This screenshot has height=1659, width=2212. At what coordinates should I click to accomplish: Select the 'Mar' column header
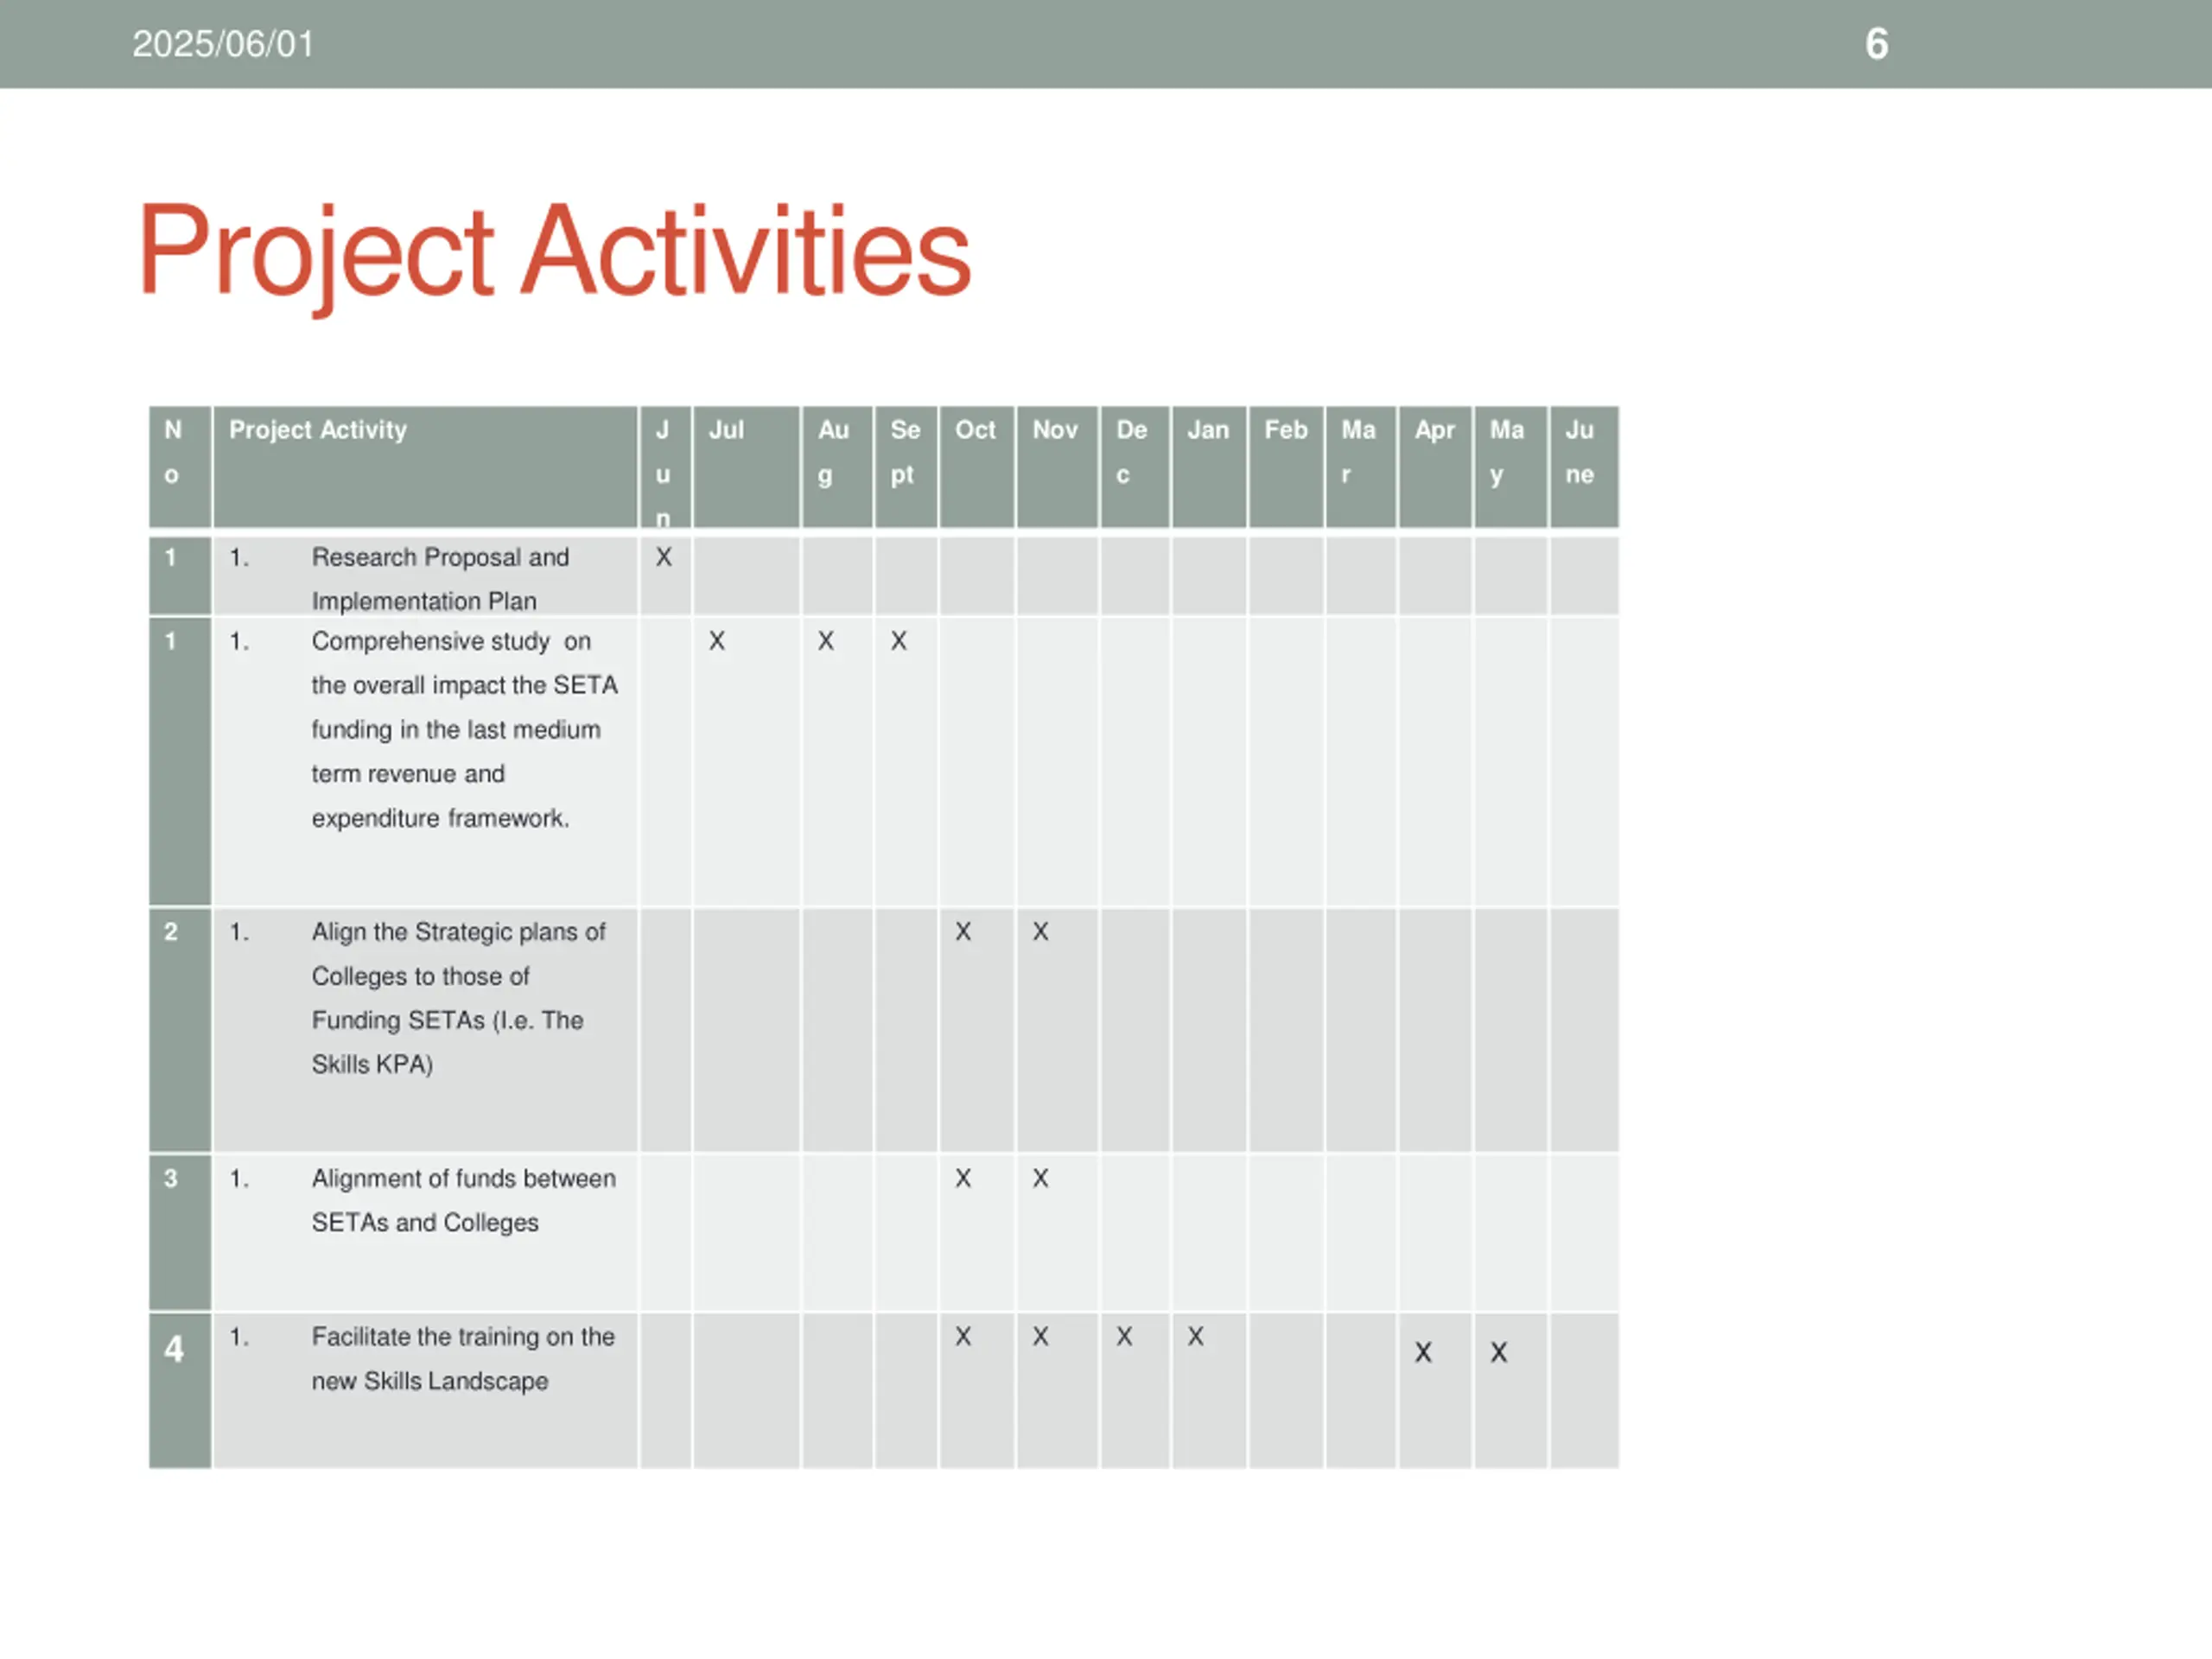coord(1361,467)
